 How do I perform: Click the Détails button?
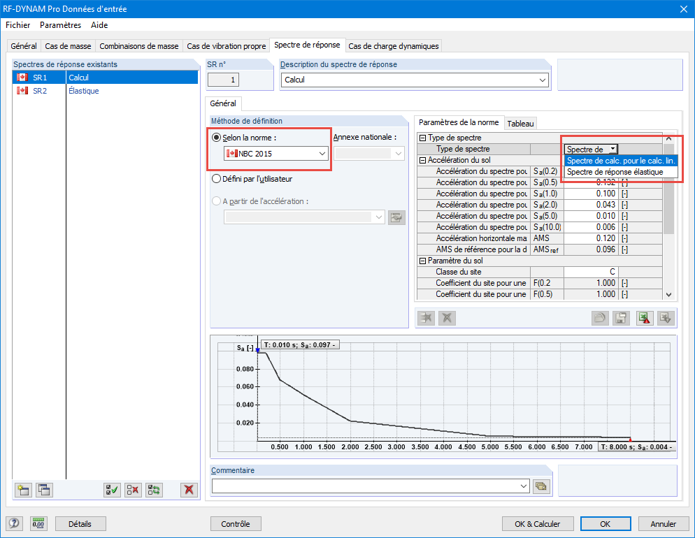80,524
